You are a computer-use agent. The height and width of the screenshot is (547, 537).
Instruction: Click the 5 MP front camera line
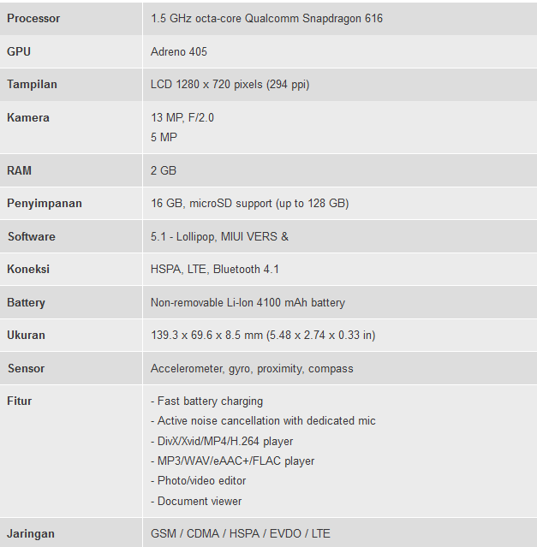point(164,137)
